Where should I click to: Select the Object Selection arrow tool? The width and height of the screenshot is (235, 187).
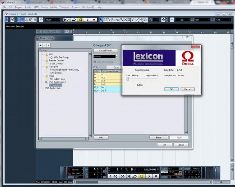(101, 20)
